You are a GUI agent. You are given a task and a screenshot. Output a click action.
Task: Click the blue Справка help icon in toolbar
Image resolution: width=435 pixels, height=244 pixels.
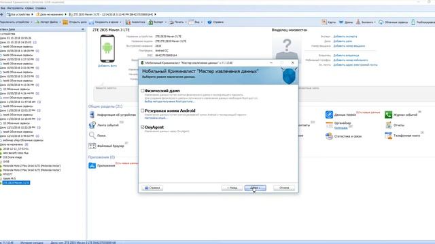(x=209, y=22)
